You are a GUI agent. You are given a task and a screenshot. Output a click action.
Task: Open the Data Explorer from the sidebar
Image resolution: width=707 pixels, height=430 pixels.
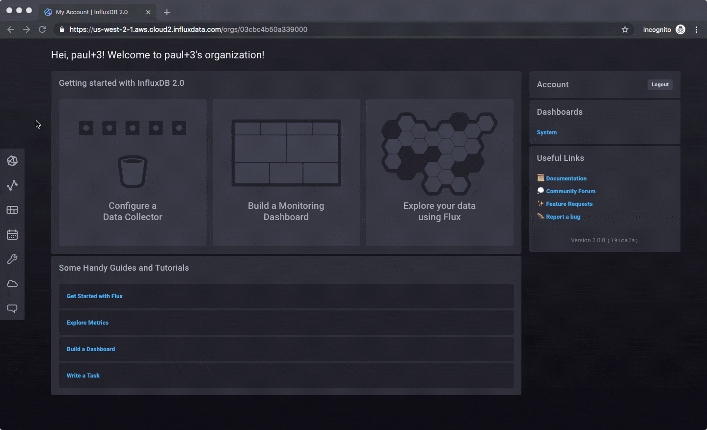click(12, 185)
